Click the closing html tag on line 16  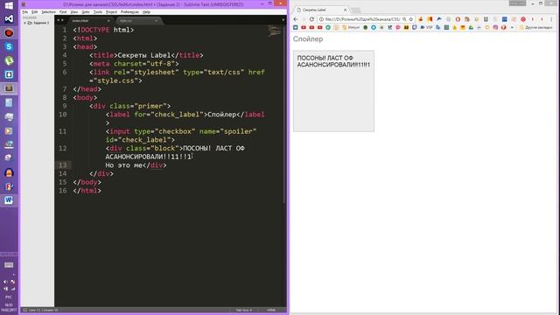[x=87, y=191]
